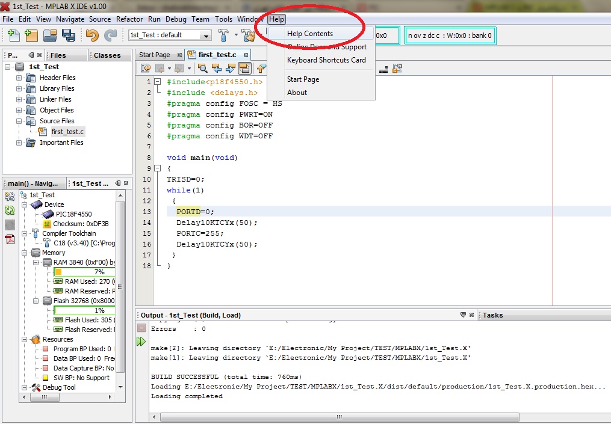Screen dimensions: 611x424
Task: Click the grey disabled dashboard icon
Action: [10, 225]
